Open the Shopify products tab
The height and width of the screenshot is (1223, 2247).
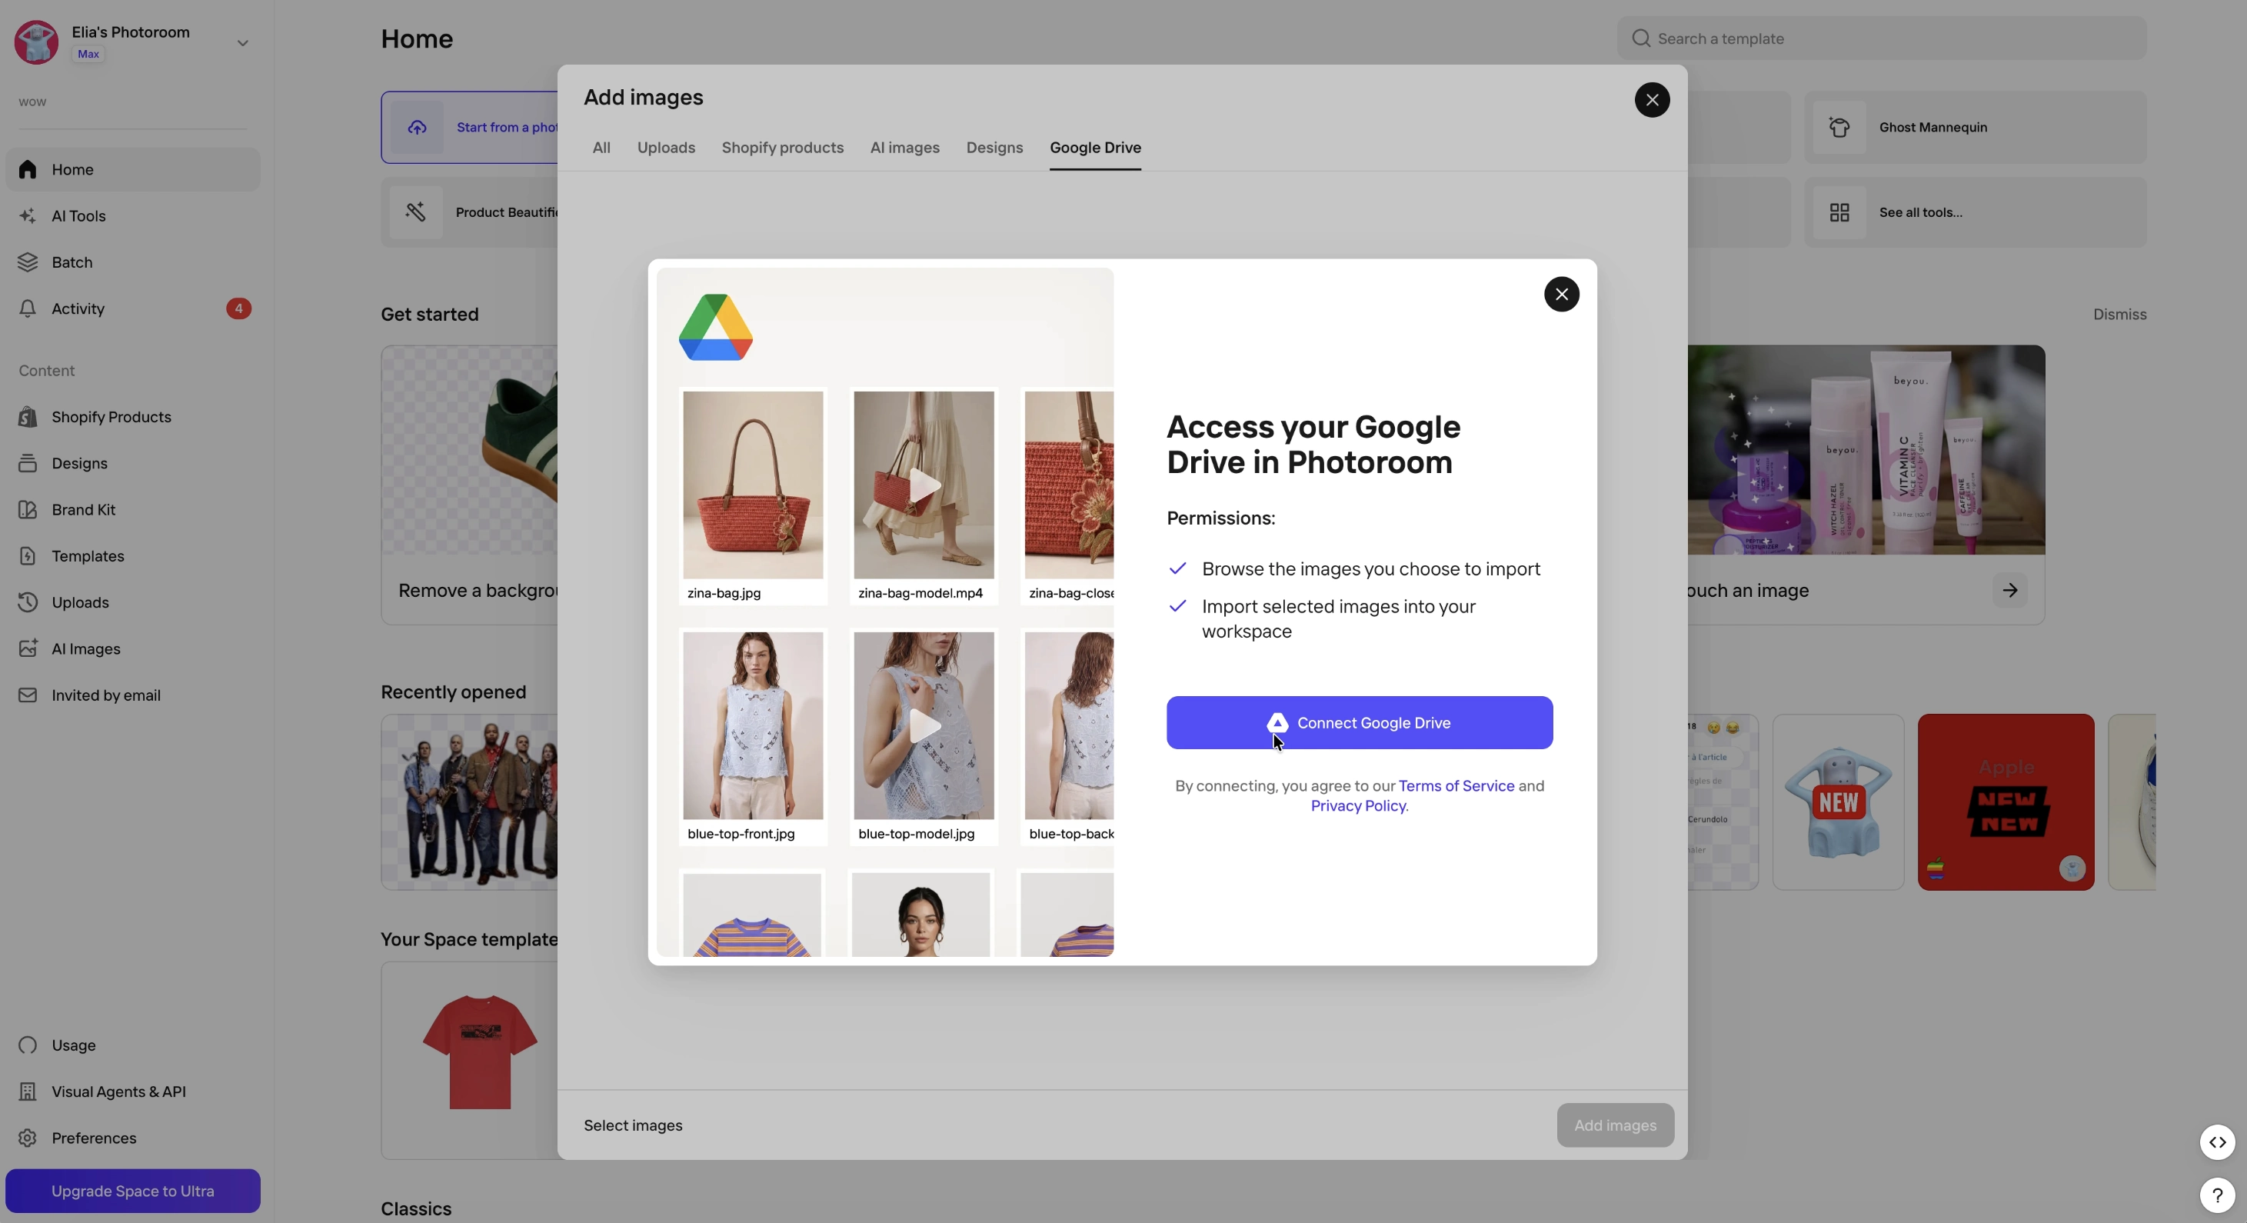click(782, 148)
